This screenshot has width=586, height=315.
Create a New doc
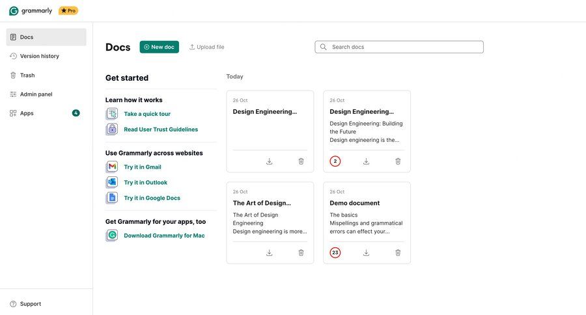(160, 47)
